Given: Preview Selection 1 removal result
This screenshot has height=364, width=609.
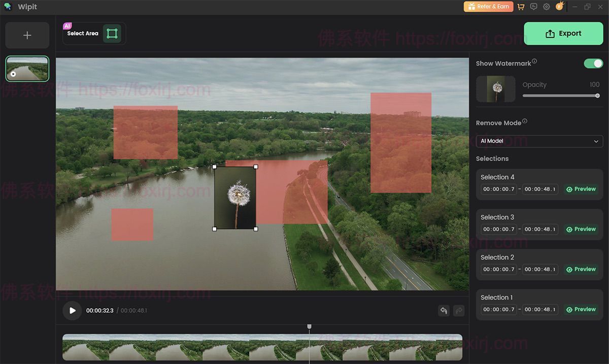Looking at the screenshot, I should [x=581, y=309].
